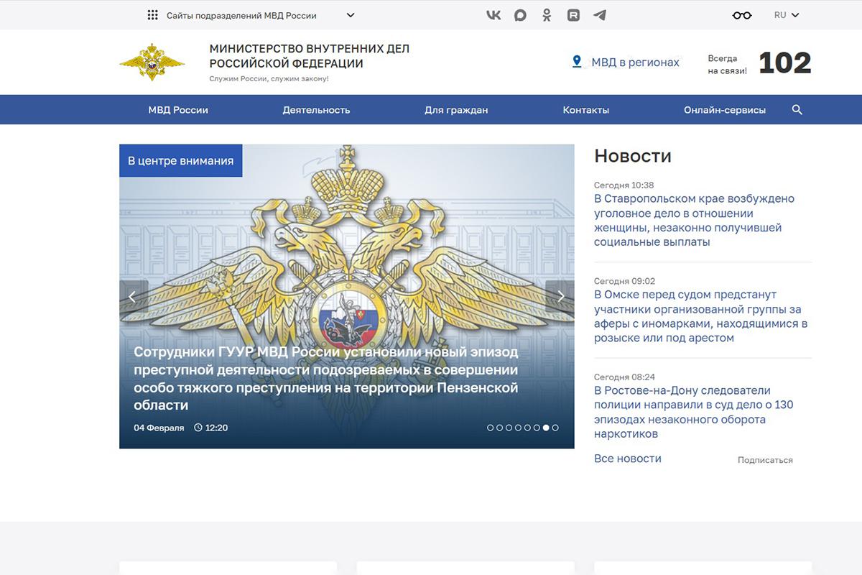This screenshot has width=862, height=575.
Task: Open the Odnoklassniki profile icon
Action: coord(546,14)
